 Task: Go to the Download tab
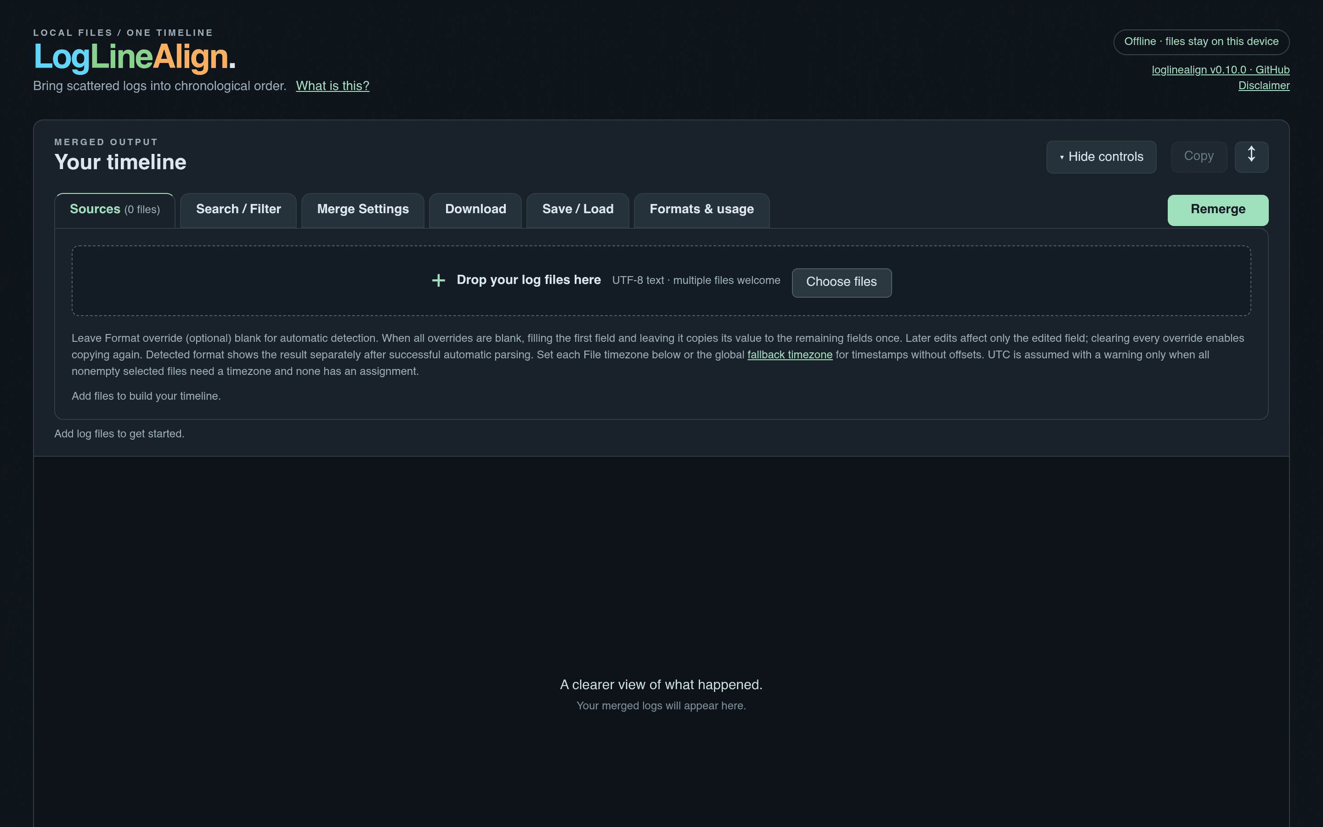click(475, 210)
